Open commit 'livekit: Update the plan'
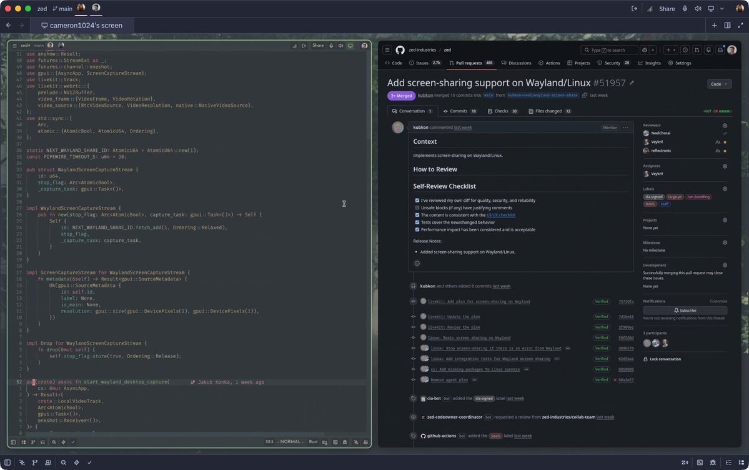 [454, 316]
